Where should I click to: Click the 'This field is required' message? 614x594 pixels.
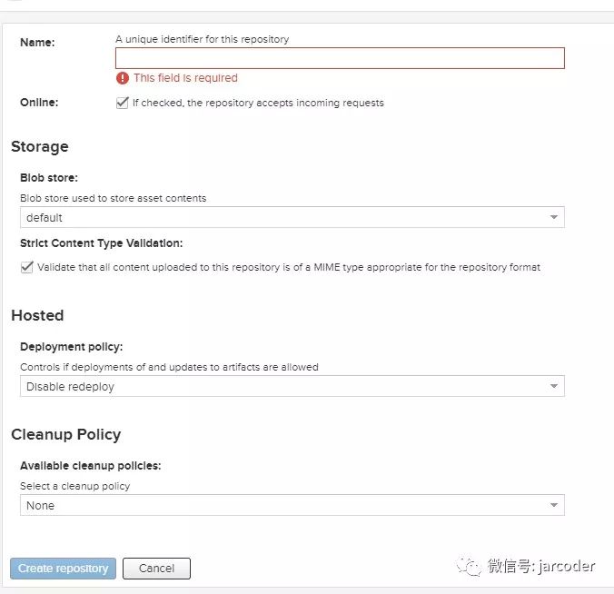[x=185, y=78]
